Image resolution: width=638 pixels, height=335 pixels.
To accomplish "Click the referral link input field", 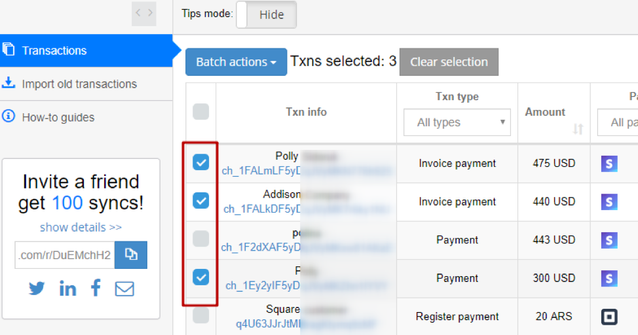I will click(65, 255).
